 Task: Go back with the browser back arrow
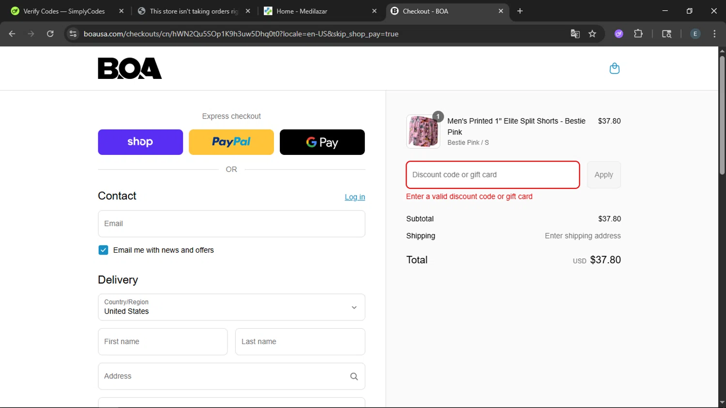tap(12, 34)
